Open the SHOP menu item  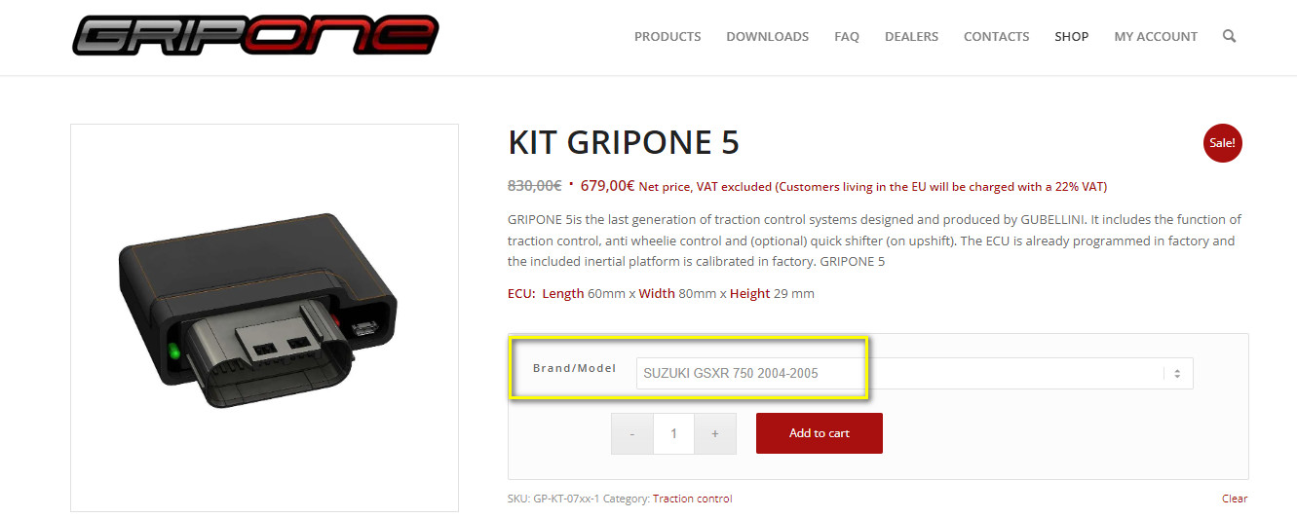point(1071,36)
